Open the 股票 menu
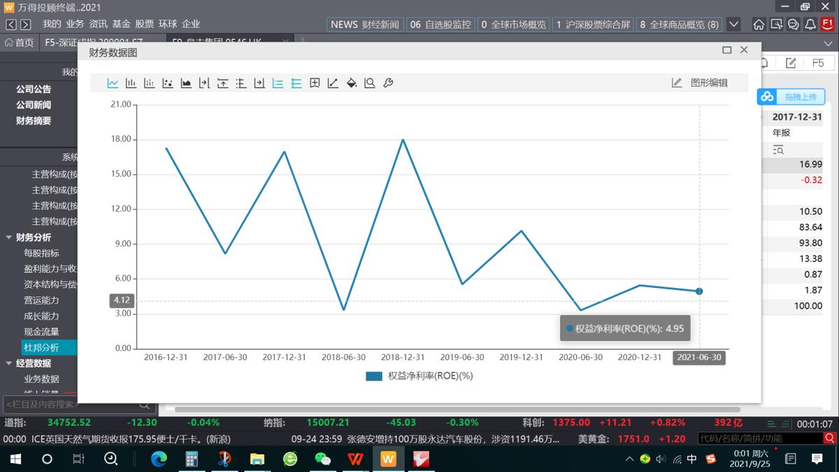Image resolution: width=839 pixels, height=472 pixels. [x=144, y=24]
